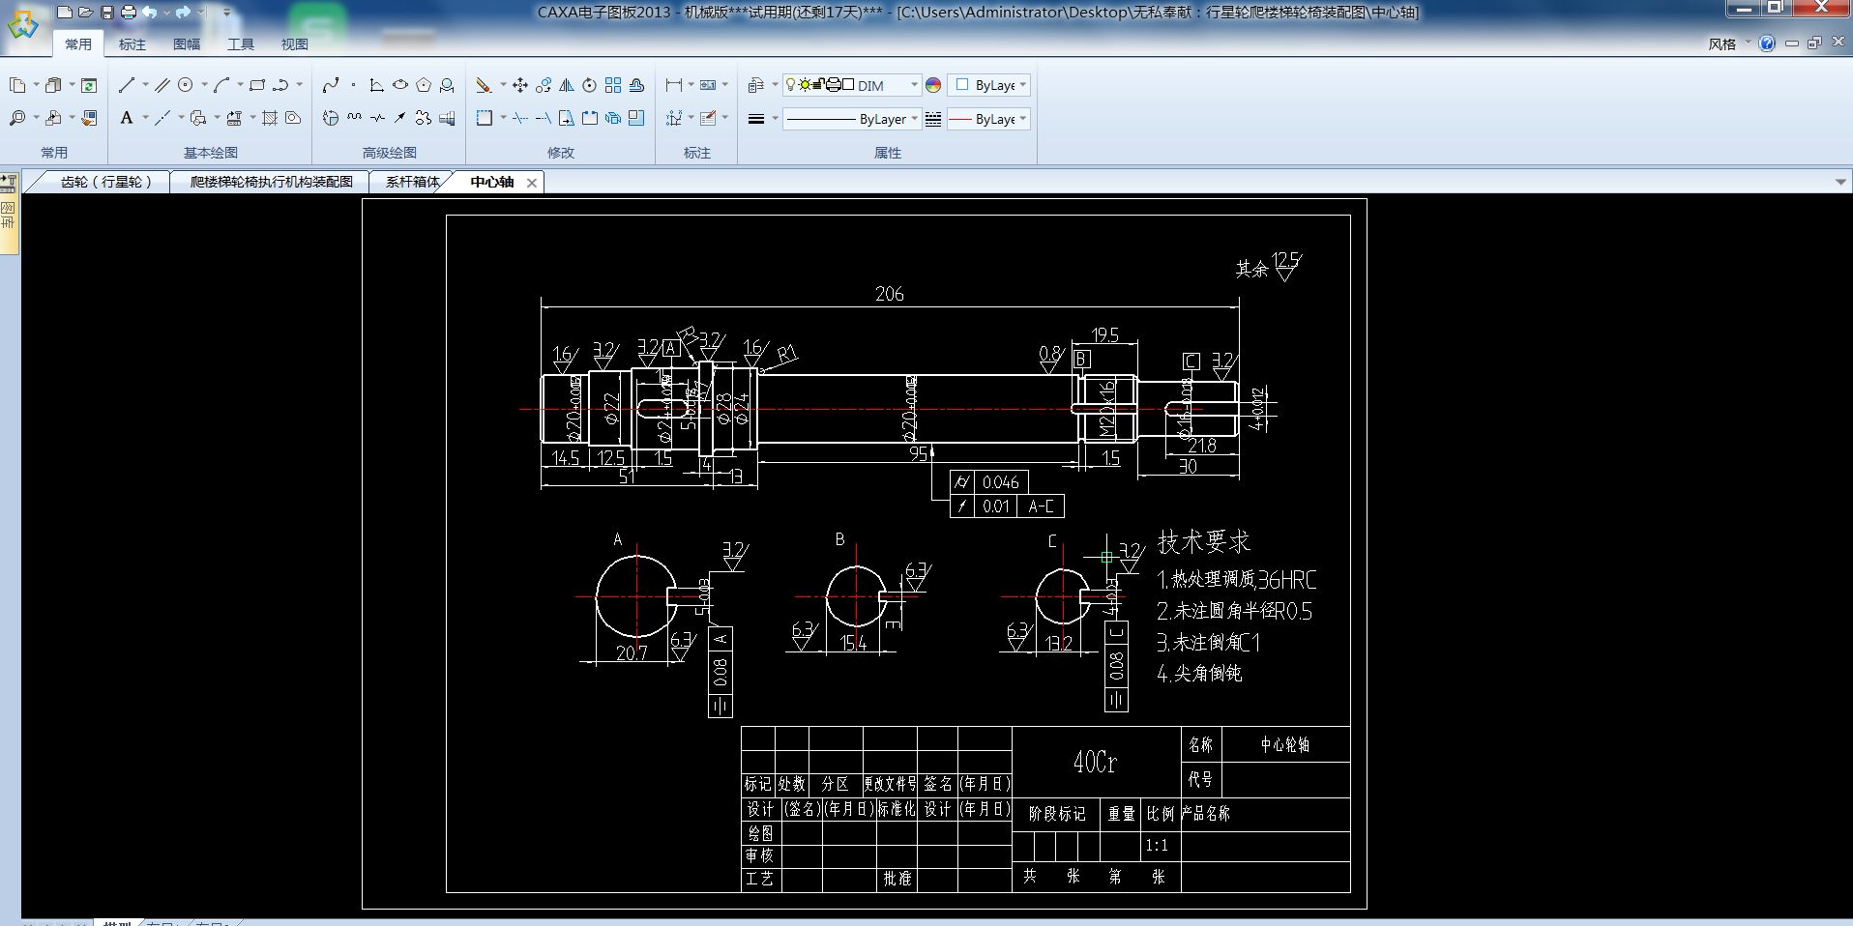The height and width of the screenshot is (926, 1853).
Task: Choose the Hatch fill tool
Action: 270,118
